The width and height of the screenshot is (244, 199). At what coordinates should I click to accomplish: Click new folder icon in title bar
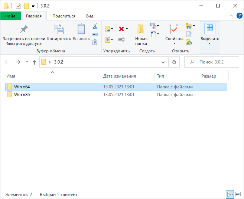tap(27, 6)
